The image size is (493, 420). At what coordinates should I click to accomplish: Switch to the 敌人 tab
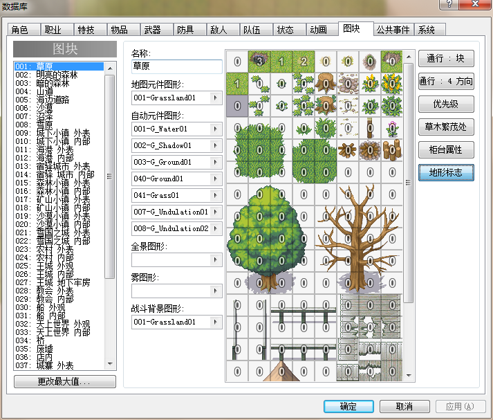pos(223,30)
